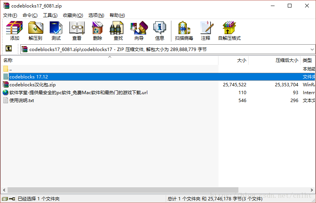Screen dimensions: 316x203
Task: Click the horizontal scrollbar left arrow
Action: click(4, 190)
